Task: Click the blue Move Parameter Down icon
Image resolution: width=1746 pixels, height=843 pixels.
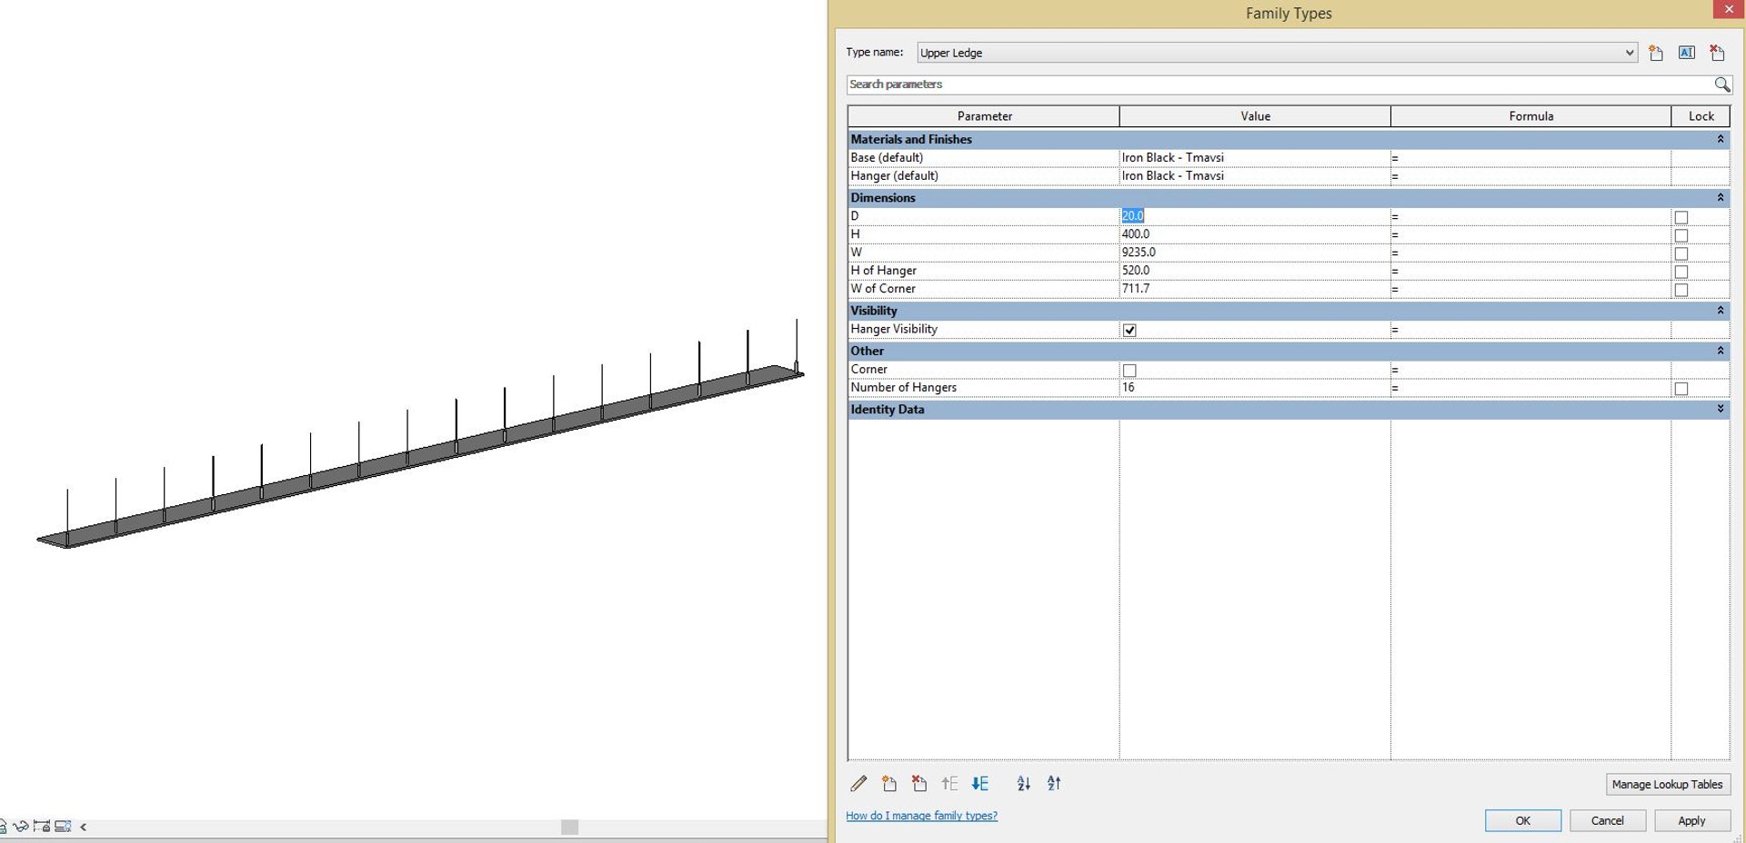Action: pos(980,783)
